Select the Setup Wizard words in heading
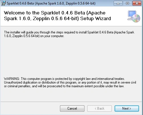This screenshot has width=143, height=115. pos(96,18)
